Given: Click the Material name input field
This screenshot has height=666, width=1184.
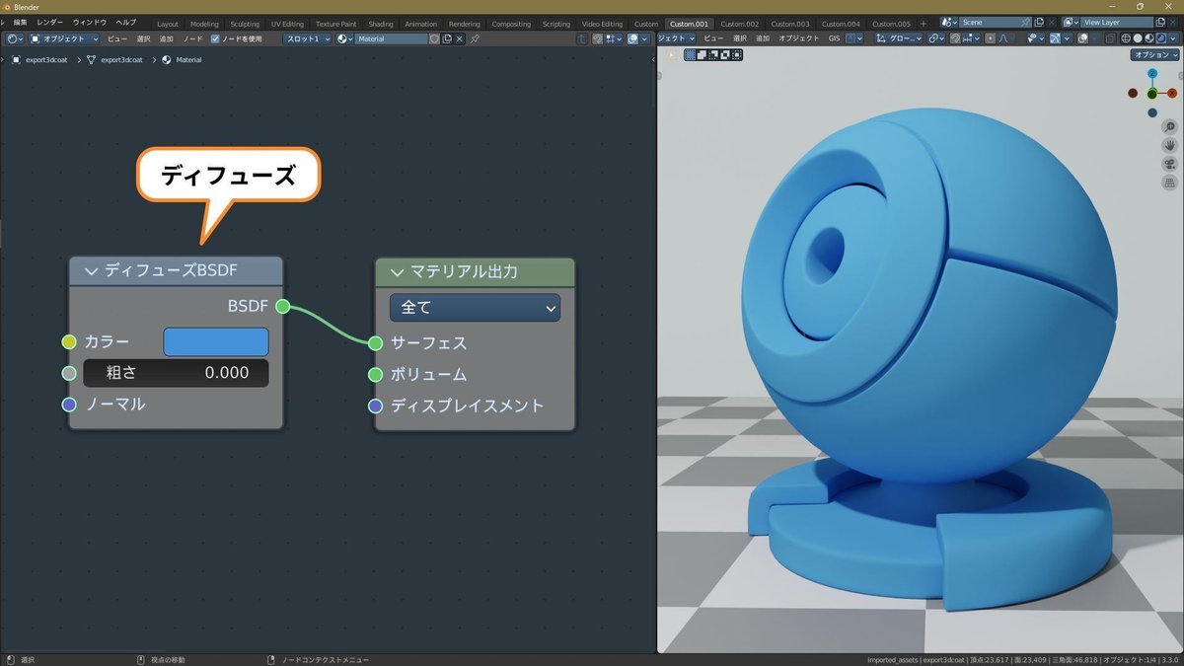Looking at the screenshot, I should click(393, 38).
